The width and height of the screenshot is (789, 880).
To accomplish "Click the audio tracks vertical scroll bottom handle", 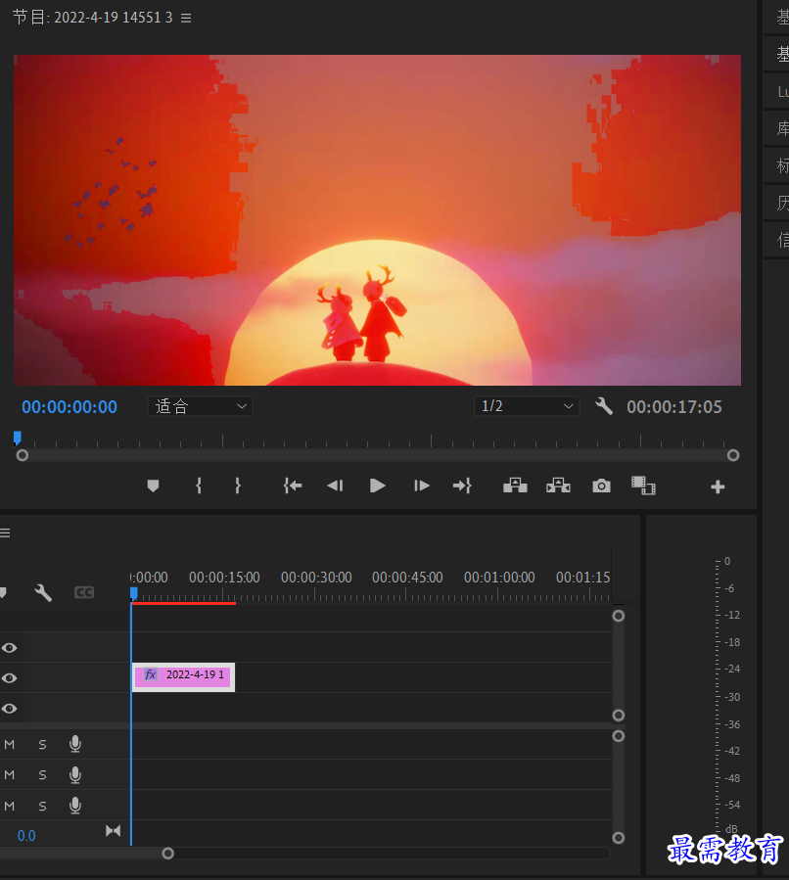I will [619, 838].
